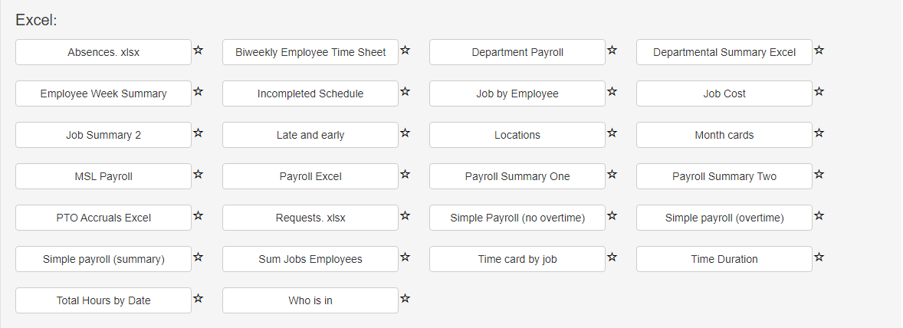Select the Locations report button
Viewport: 903px width, 328px height.
[x=517, y=135]
